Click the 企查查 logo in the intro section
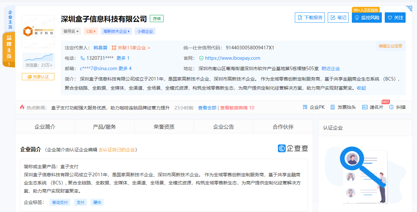The height and width of the screenshot is (212, 417). 293,148
